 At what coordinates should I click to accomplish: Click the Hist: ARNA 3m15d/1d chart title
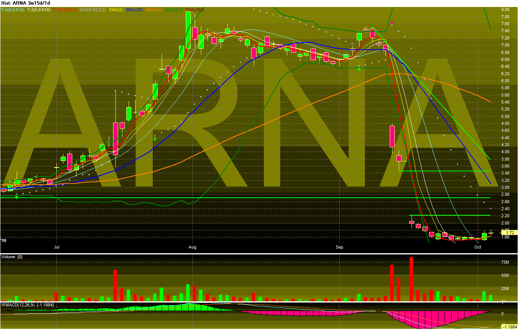coord(25,2)
